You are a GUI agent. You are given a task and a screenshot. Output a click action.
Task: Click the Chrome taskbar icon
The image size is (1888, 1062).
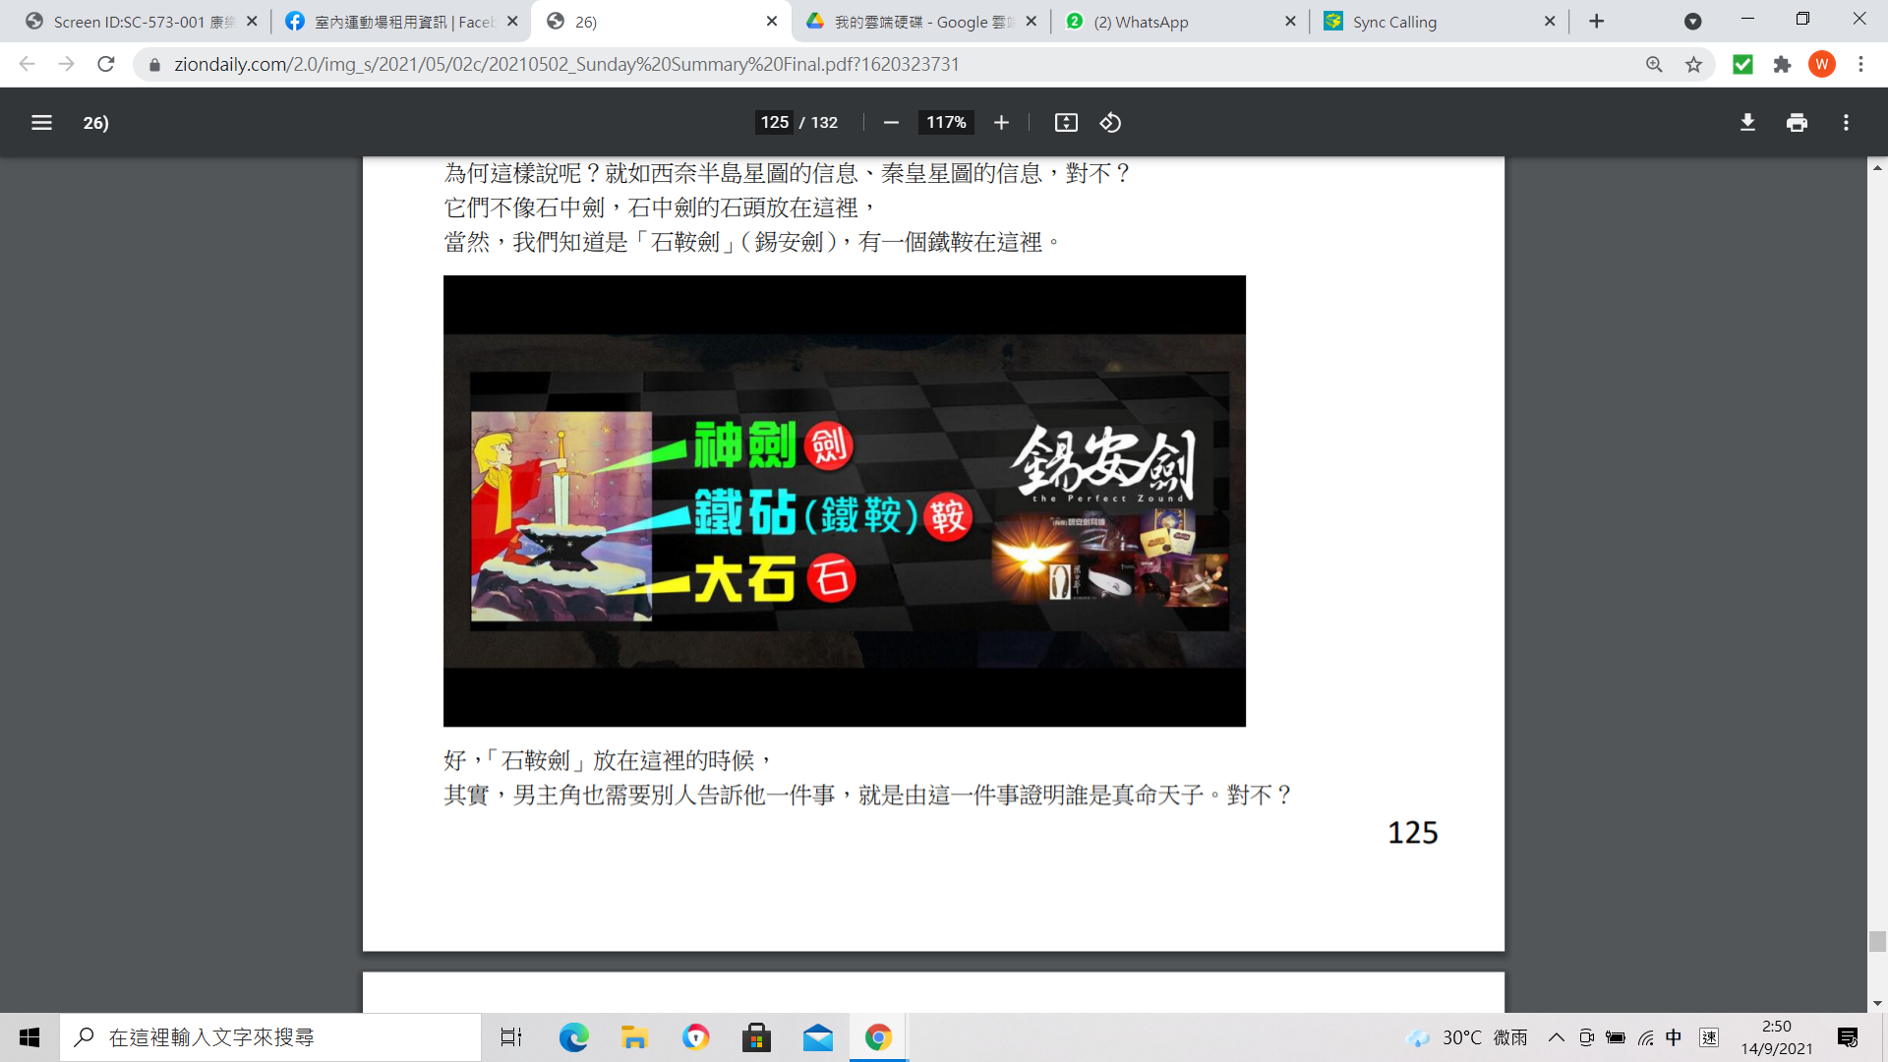tap(878, 1037)
